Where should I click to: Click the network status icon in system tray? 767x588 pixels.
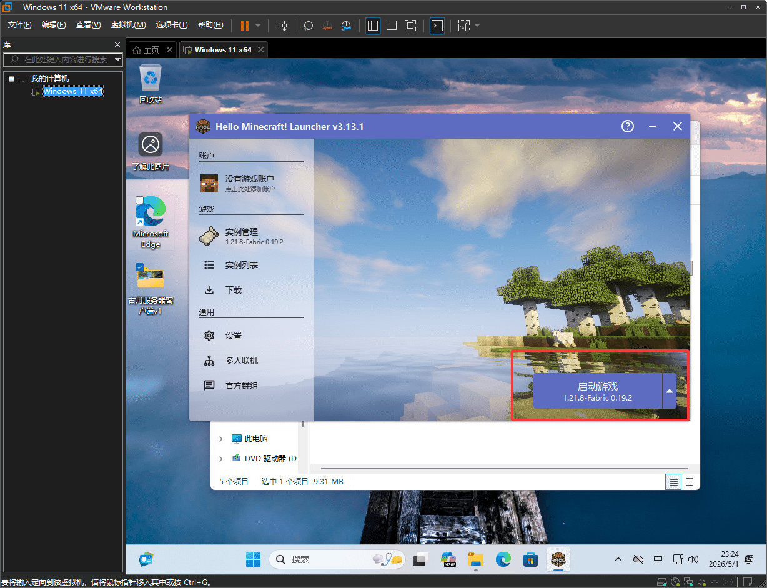coord(678,559)
